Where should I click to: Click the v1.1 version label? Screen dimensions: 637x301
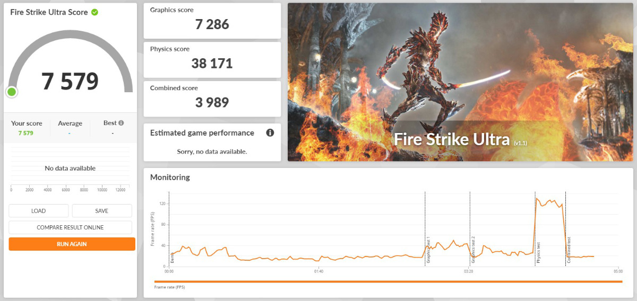[520, 143]
